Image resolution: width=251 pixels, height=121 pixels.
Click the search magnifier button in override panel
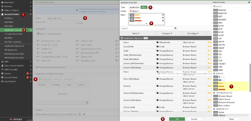(175, 28)
